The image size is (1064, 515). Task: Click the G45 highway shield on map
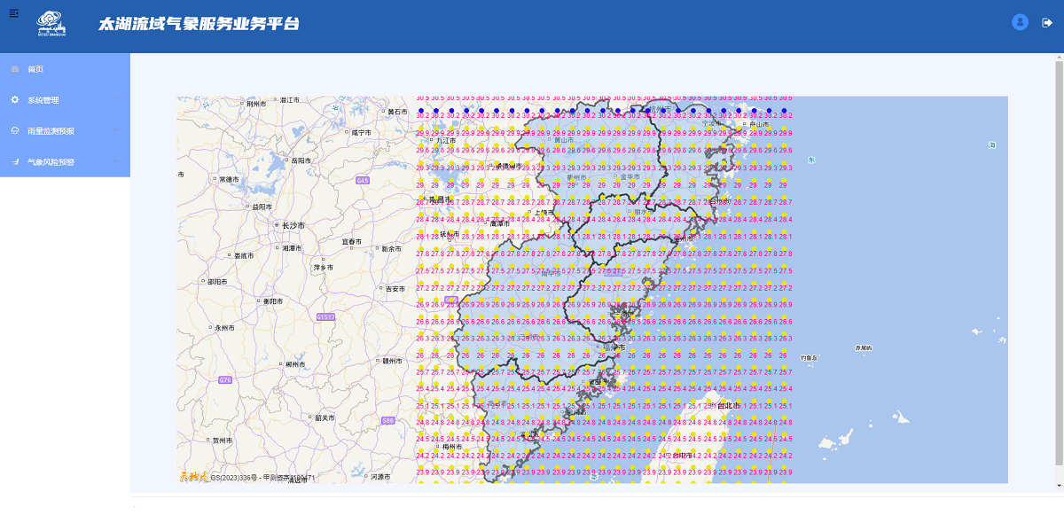362,180
